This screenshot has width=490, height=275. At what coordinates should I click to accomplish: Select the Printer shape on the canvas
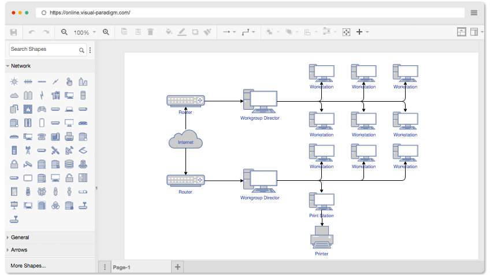point(321,237)
